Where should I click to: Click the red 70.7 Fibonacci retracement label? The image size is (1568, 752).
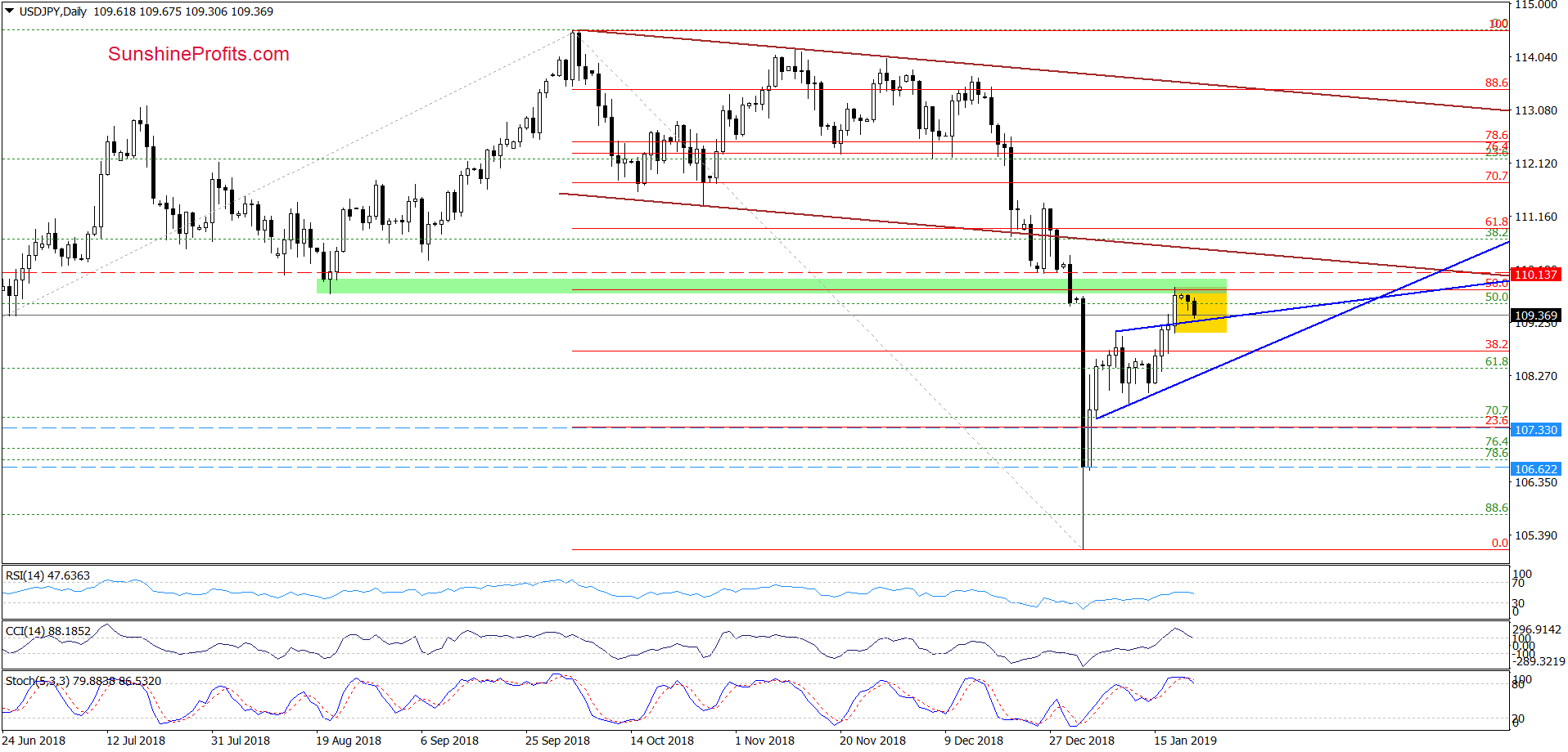click(x=1497, y=176)
